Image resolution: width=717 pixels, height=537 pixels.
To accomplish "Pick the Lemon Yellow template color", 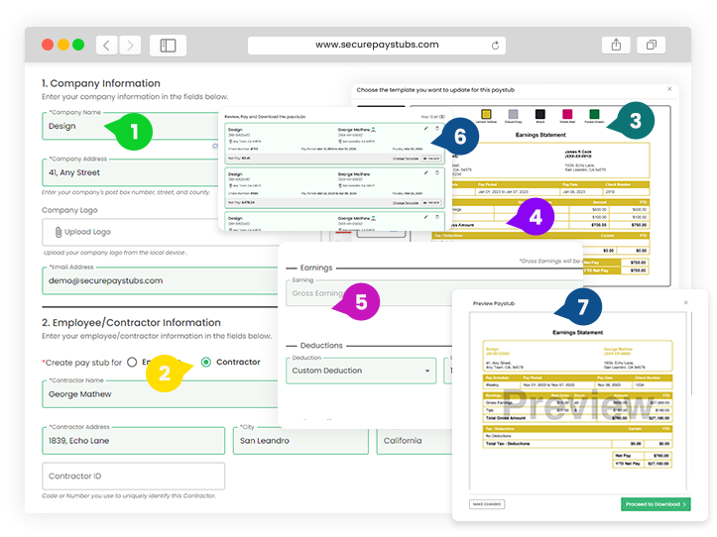I will tap(486, 114).
